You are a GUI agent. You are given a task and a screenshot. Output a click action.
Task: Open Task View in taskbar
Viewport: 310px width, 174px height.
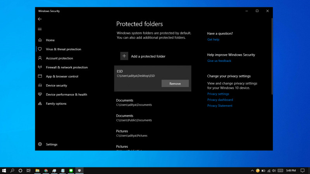tap(29, 171)
